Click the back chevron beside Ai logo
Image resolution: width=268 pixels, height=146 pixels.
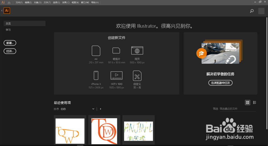pos(2,11)
